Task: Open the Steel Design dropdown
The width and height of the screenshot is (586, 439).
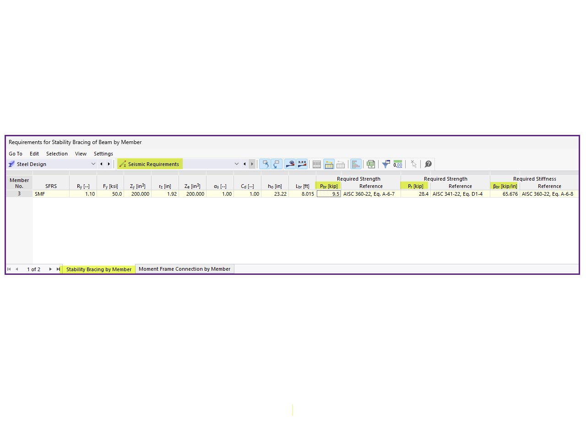Action: point(93,164)
